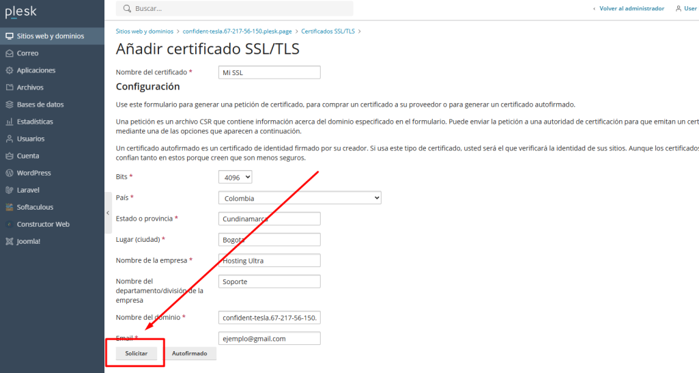Open WordPress via its sidebar icon

tap(10, 173)
